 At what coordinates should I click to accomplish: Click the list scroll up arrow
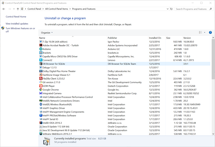pyautogui.click(x=213, y=37)
